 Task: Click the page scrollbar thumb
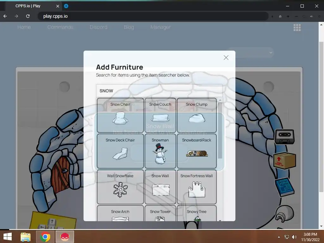click(x=321, y=117)
